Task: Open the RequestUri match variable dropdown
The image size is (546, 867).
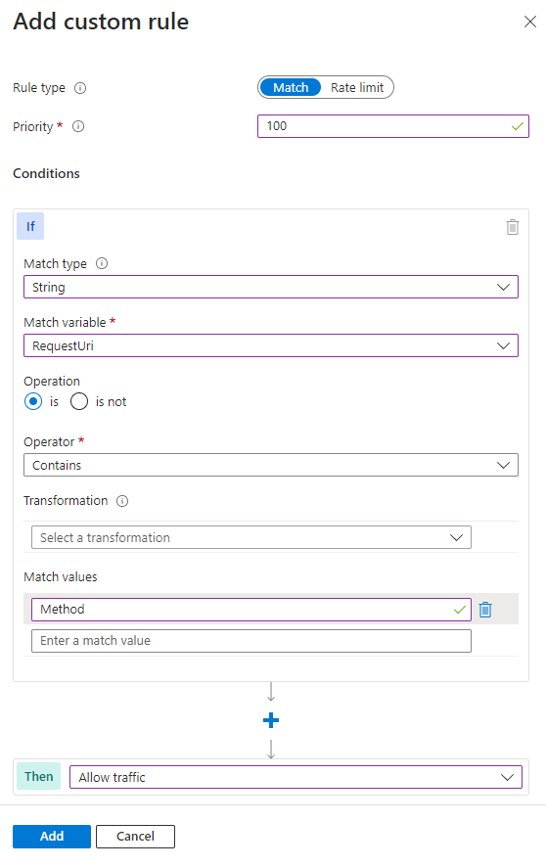Action: pyautogui.click(x=271, y=345)
